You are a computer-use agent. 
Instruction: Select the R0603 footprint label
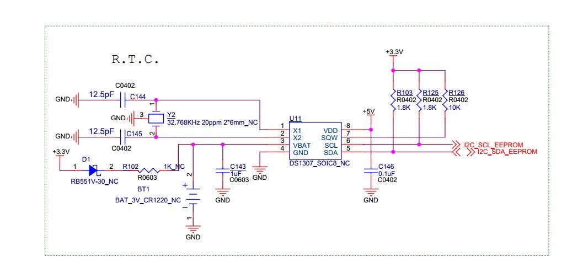148,178
